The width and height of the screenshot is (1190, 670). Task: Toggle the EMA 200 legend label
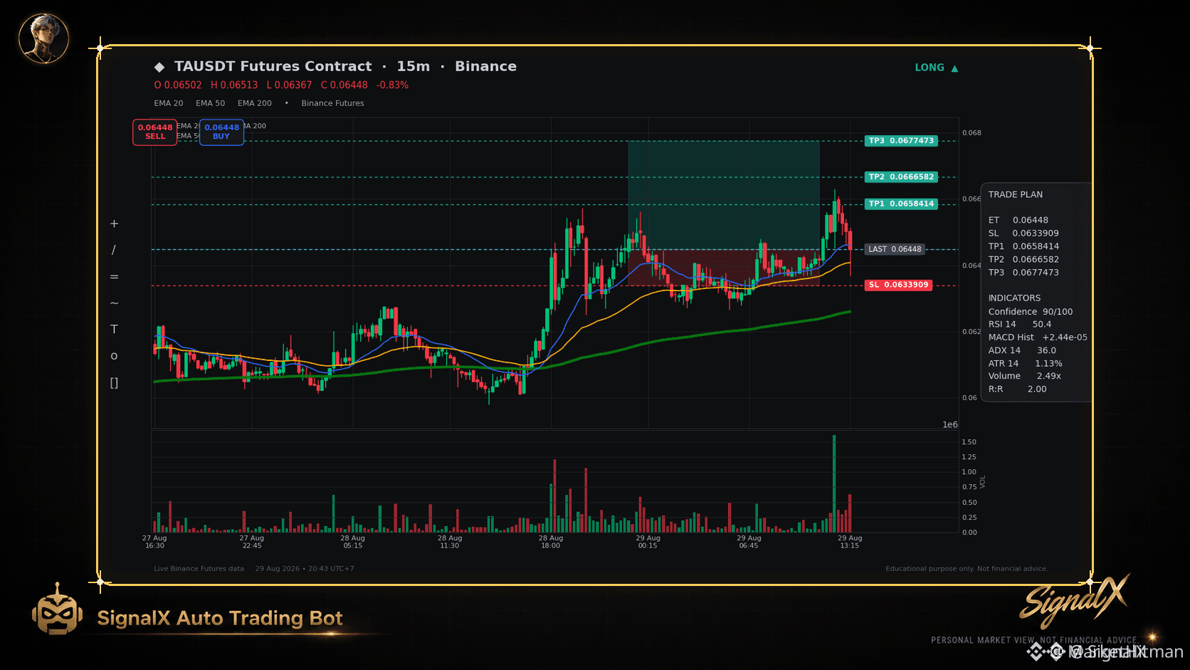[254, 103]
